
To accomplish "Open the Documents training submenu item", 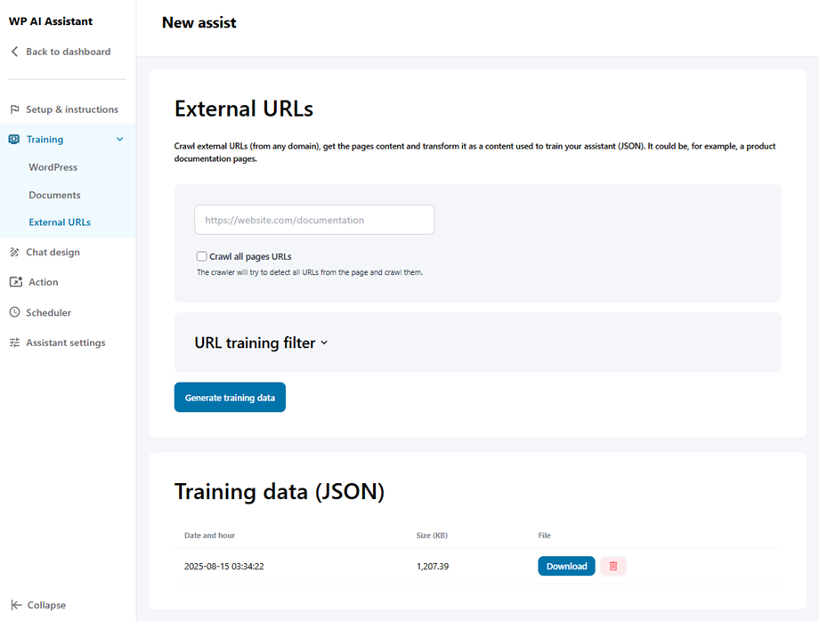I will 54,195.
